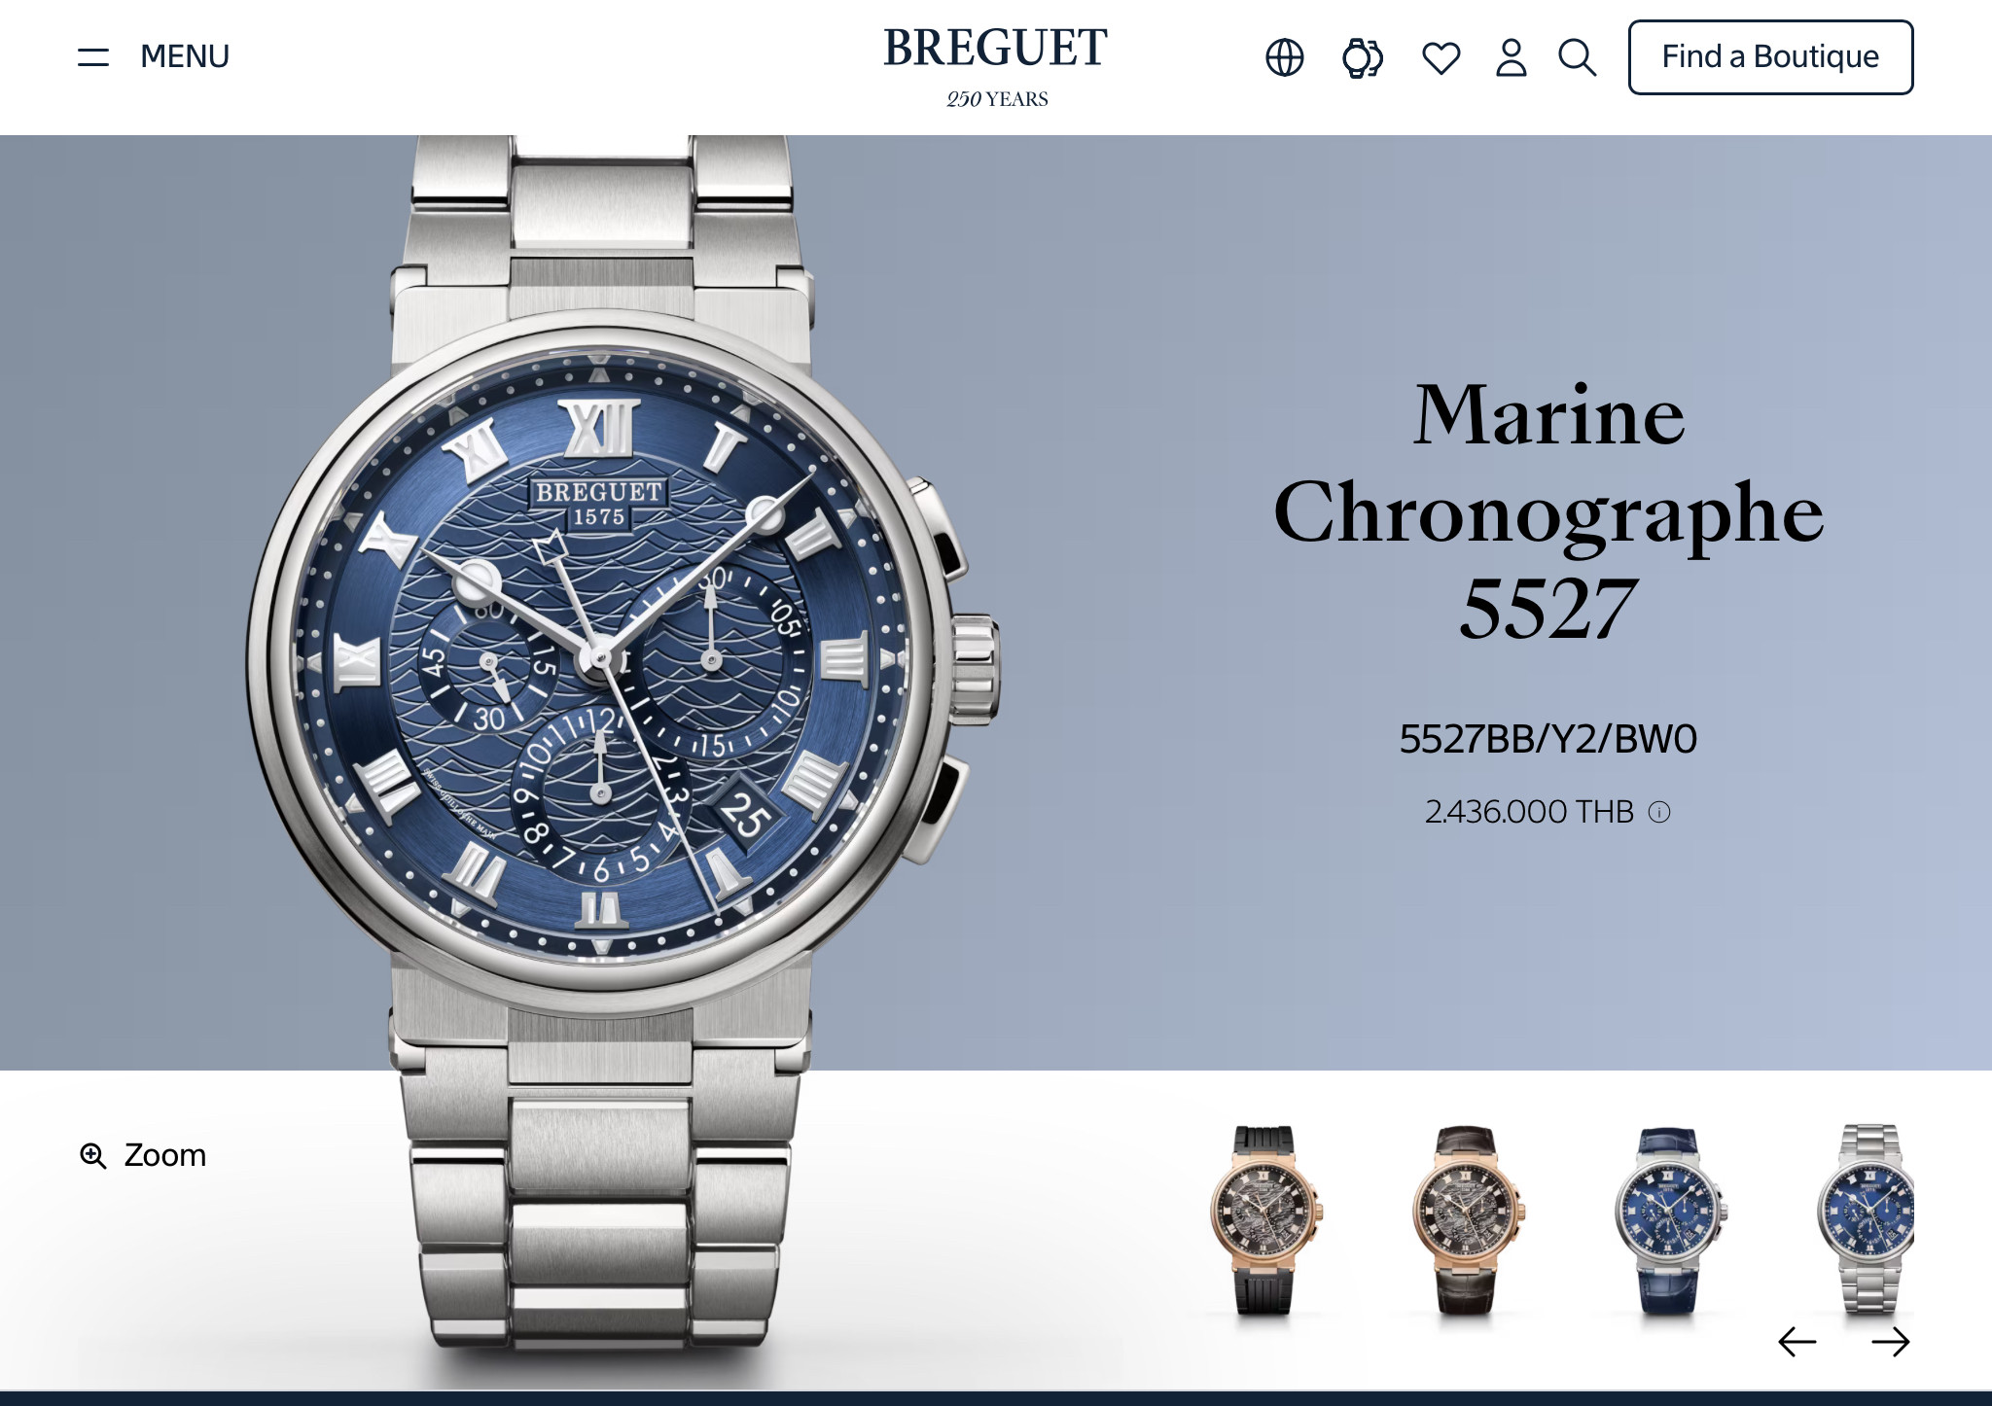Click the 250 YEARS anniversary text
Image resolution: width=1992 pixels, height=1406 pixels.
pyautogui.click(x=997, y=99)
